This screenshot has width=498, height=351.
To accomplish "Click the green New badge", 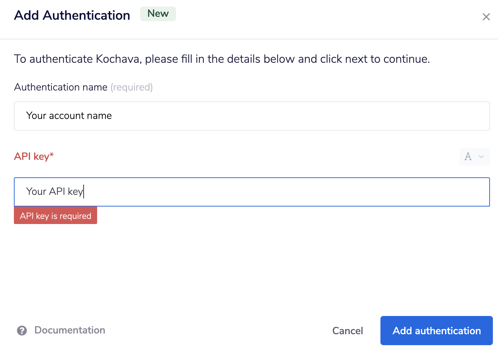I will (x=158, y=13).
